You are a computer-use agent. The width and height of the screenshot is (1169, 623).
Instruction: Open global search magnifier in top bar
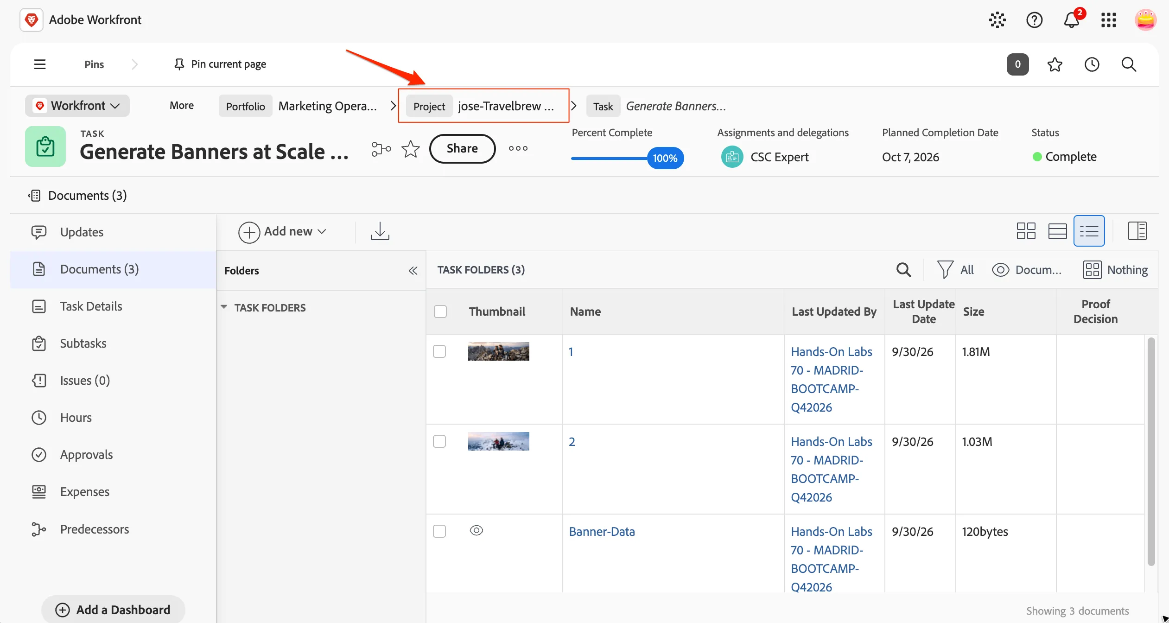[x=1129, y=64]
